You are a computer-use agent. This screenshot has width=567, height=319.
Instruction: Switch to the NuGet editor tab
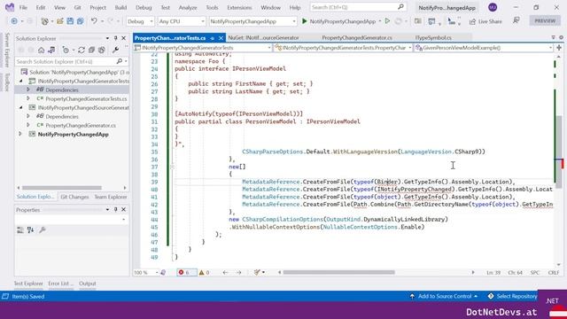click(263, 37)
